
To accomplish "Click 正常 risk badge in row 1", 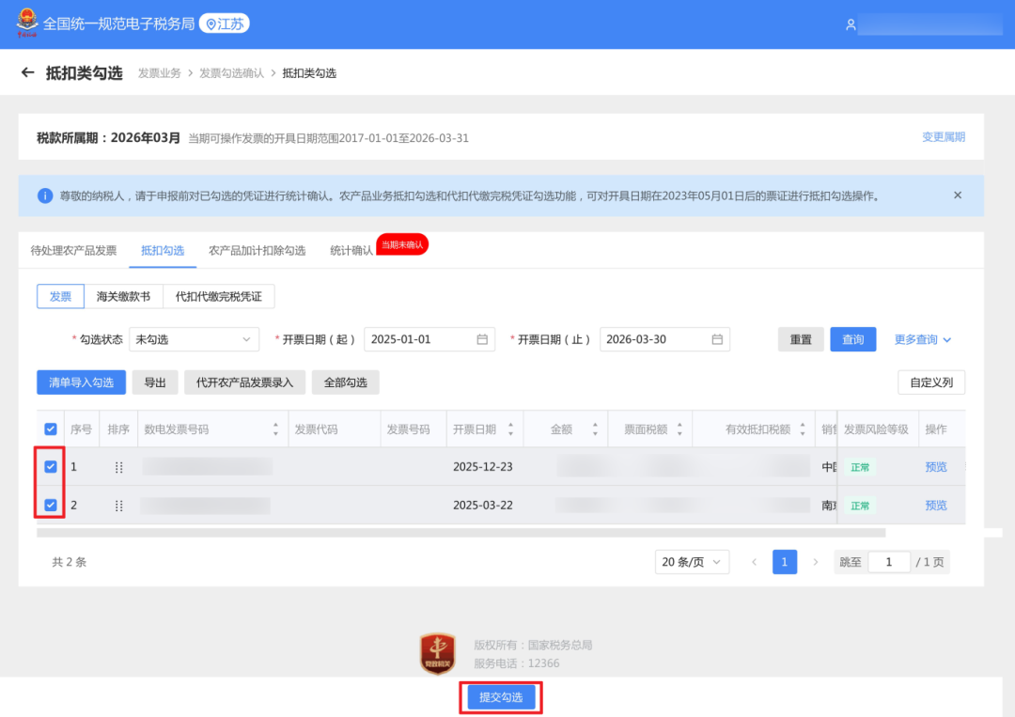I will coord(860,467).
